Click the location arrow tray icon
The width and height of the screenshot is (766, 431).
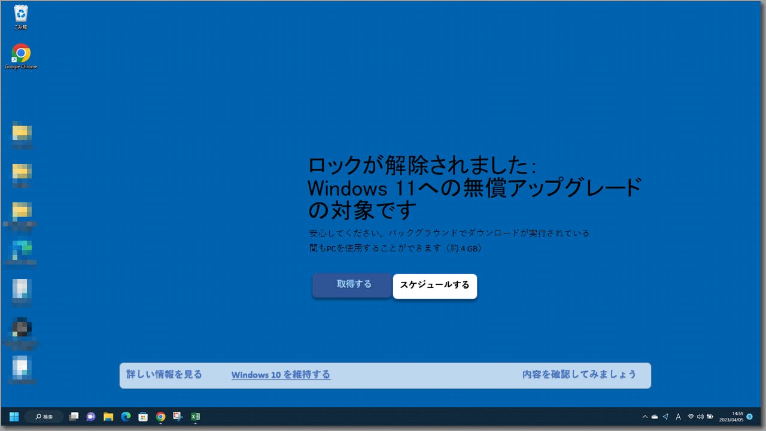coord(665,417)
